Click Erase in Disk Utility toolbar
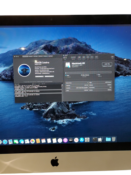Viewport: 131px width, 175px height. pos(88,58)
